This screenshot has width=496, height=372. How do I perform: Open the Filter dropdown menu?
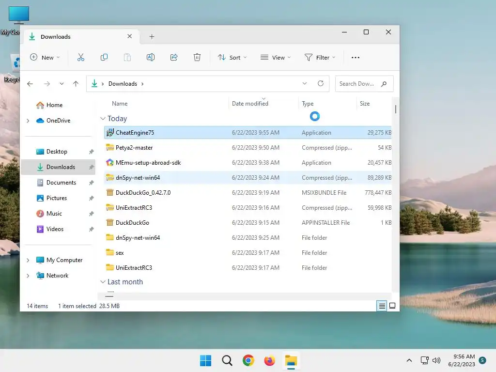click(320, 57)
